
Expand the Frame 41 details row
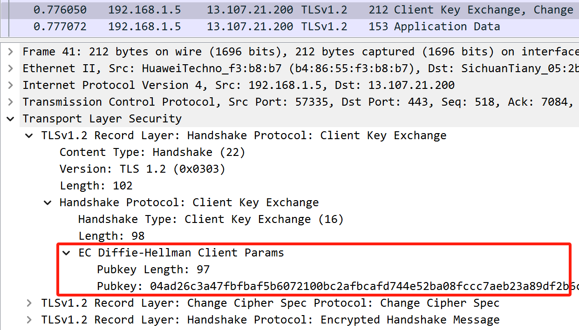tap(11, 52)
